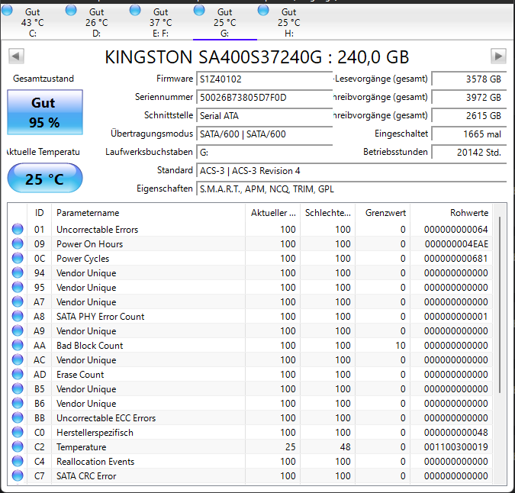This screenshot has height=493, width=515.
Task: Click the blue status orb for drive E: F:
Action: click(135, 10)
